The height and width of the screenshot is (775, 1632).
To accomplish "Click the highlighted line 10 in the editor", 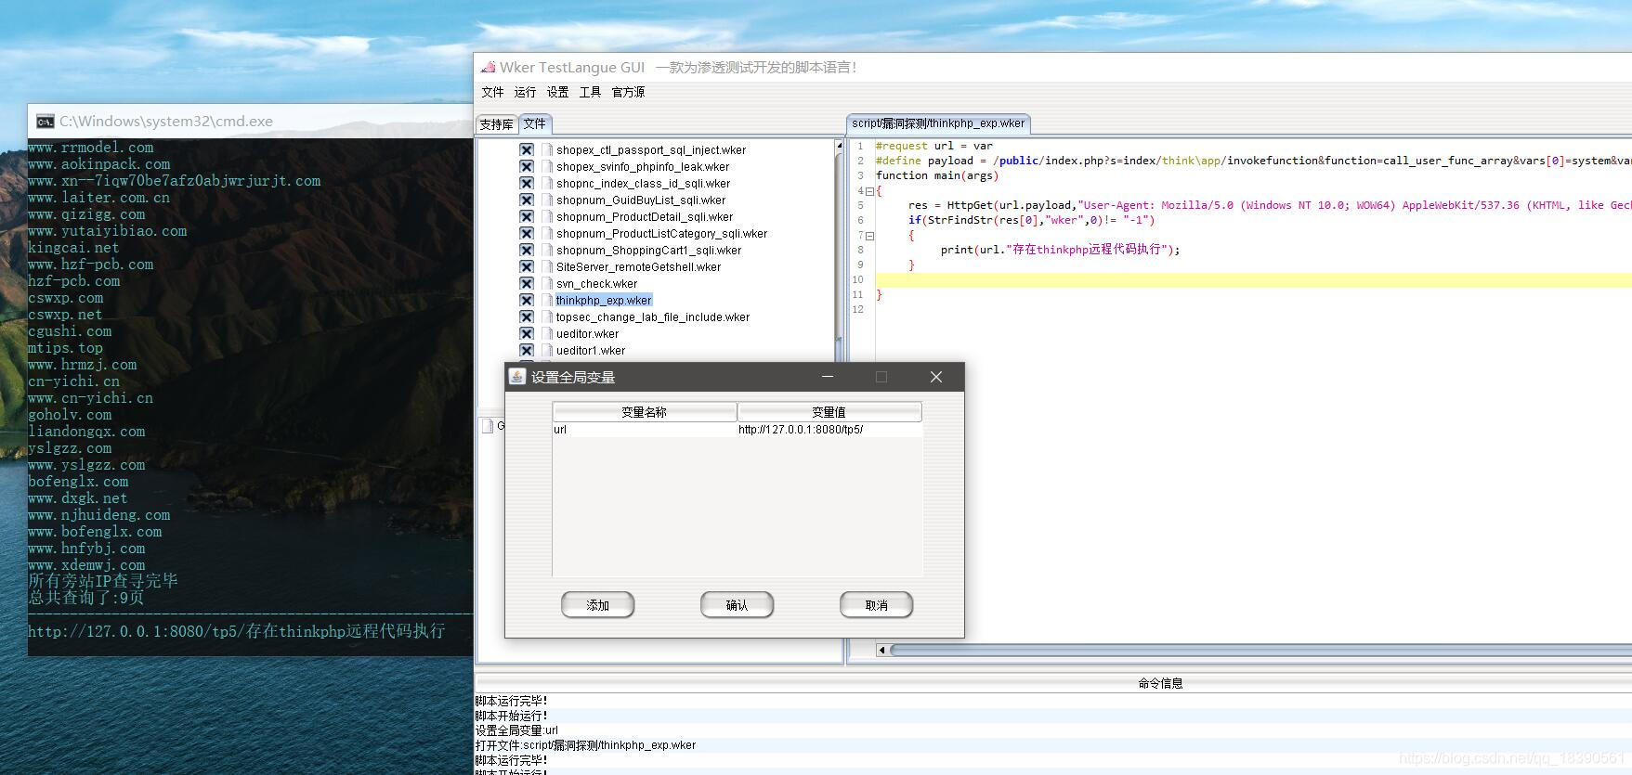I will coord(1253,280).
